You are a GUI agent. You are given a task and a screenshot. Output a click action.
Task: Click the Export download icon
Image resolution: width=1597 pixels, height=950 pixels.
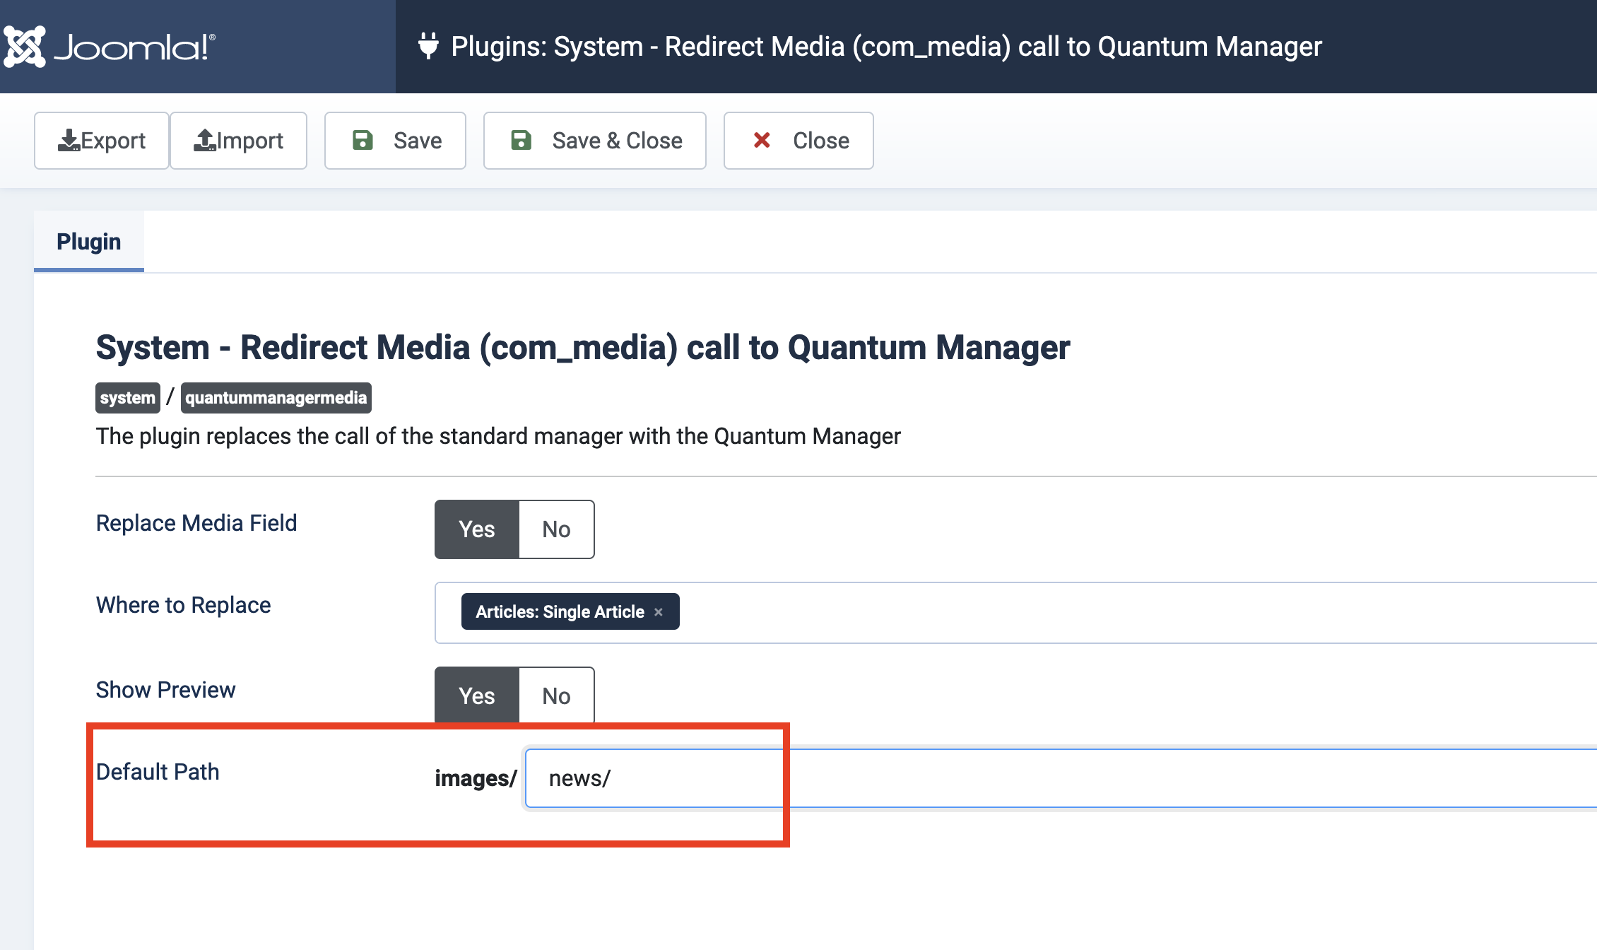tap(69, 140)
